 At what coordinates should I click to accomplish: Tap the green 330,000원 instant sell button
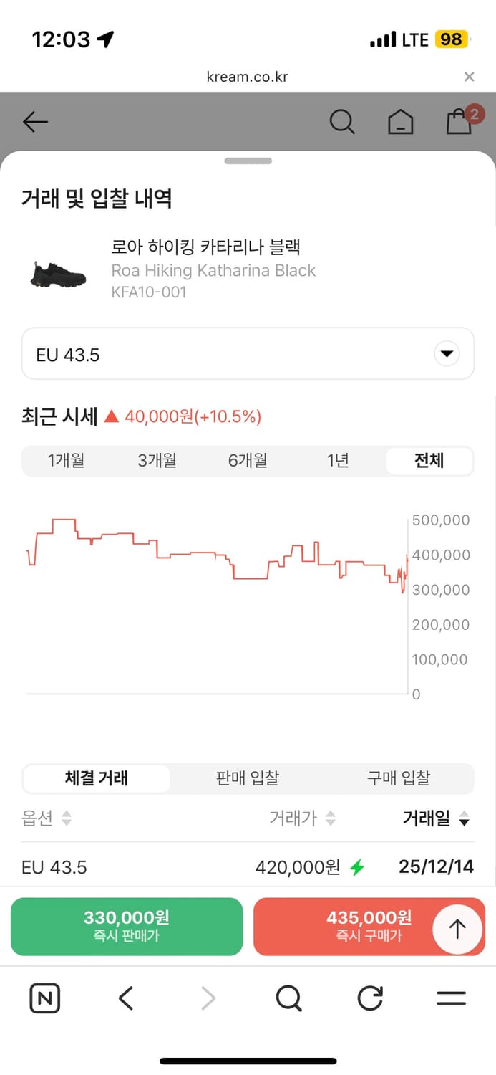126,926
